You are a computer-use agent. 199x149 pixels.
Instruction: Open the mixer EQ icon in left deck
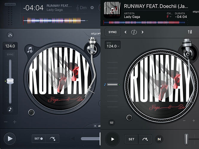click(x=10, y=35)
